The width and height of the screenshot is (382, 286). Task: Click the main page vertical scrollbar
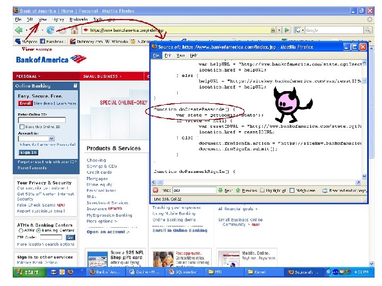pyautogui.click(x=371, y=156)
